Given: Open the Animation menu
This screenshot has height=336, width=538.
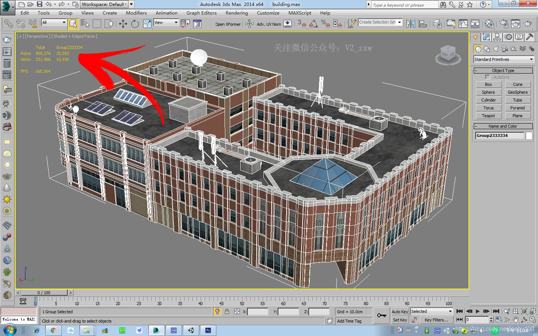Looking at the screenshot, I should pos(167,13).
